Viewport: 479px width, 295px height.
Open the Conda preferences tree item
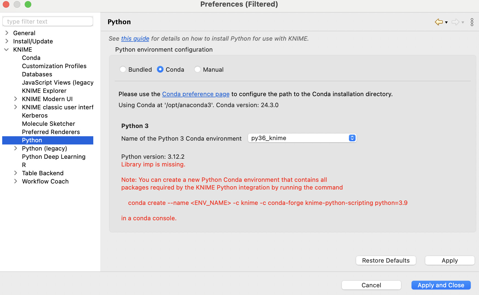pos(31,58)
